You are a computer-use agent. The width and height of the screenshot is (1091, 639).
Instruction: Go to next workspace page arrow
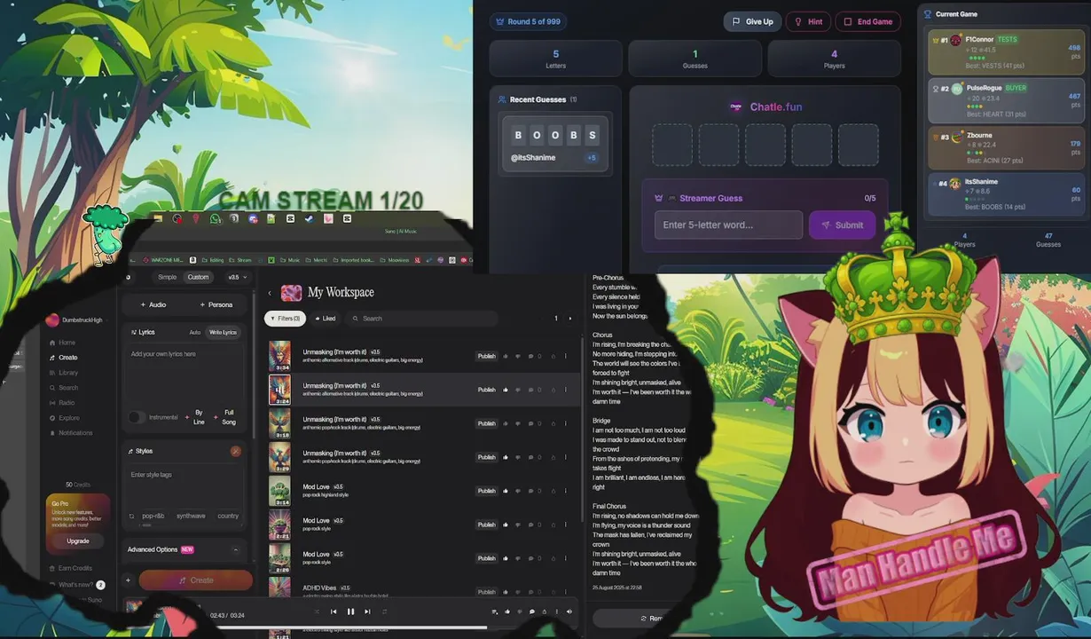[x=570, y=318]
